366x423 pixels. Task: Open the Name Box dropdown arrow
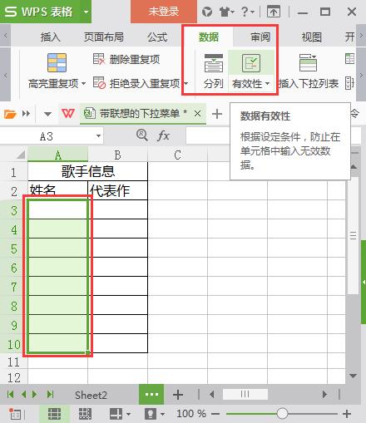[x=98, y=136]
